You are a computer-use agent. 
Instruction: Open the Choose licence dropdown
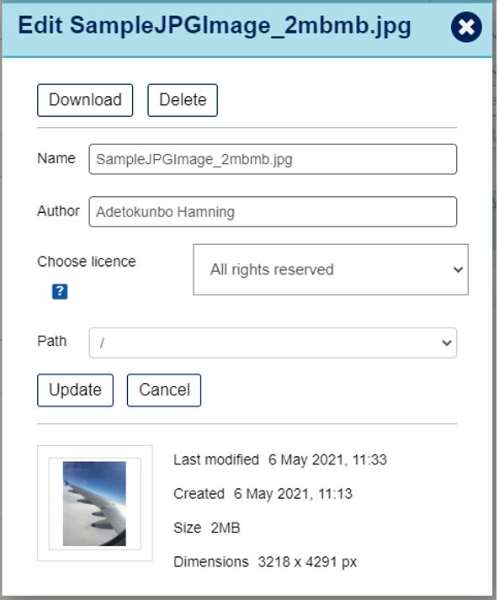coord(331,269)
